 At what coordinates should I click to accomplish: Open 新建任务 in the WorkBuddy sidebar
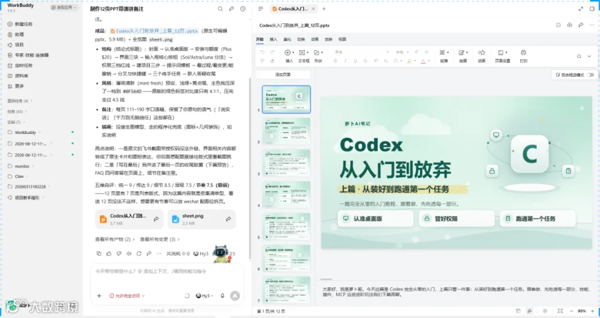point(20,24)
